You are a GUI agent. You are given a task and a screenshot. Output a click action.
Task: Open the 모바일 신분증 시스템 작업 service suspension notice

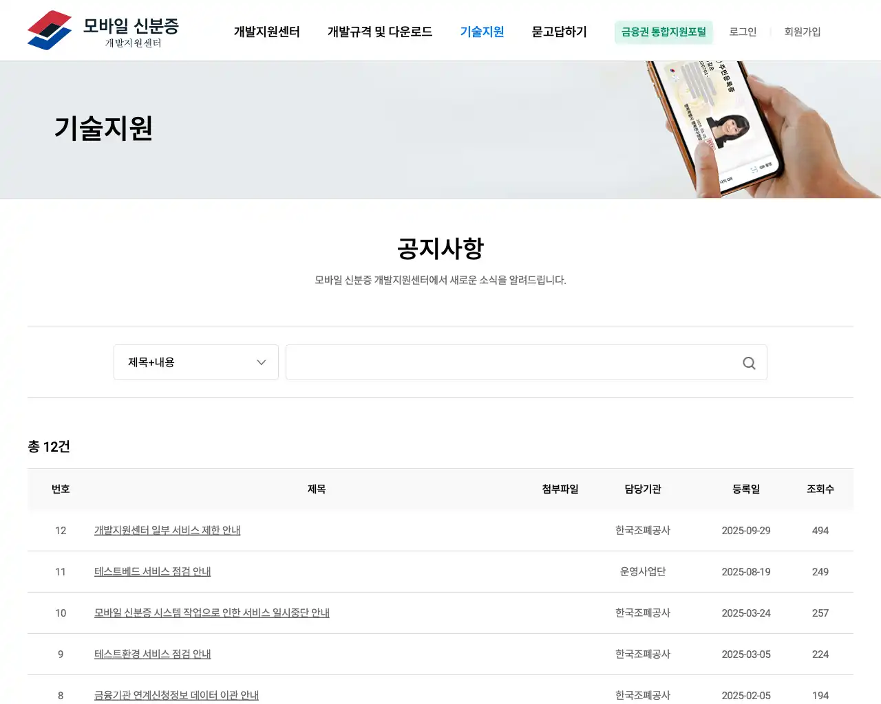pyautogui.click(x=211, y=613)
